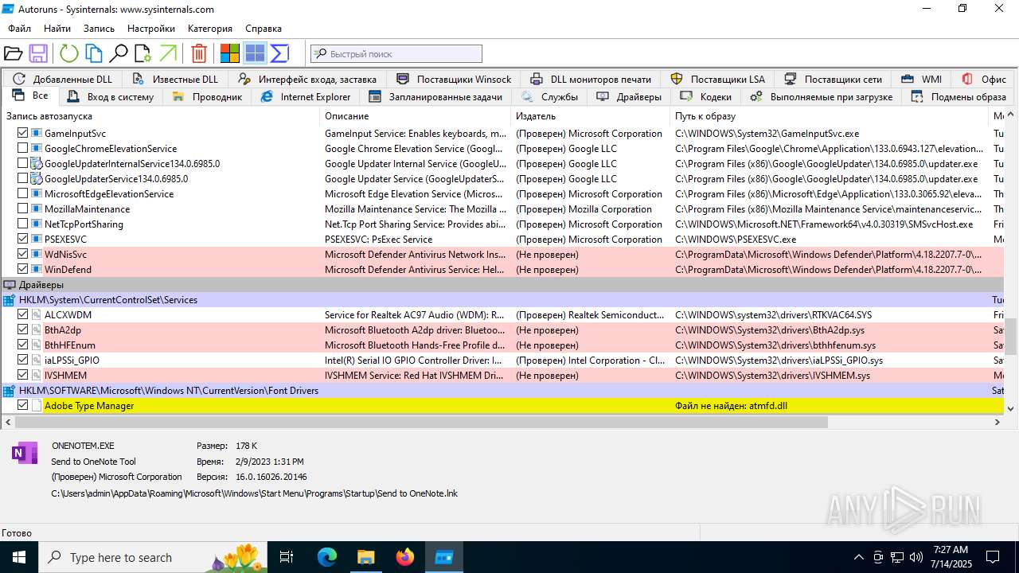Uncheck the Adobe Type Manager entry
The height and width of the screenshot is (573, 1019).
click(22, 405)
